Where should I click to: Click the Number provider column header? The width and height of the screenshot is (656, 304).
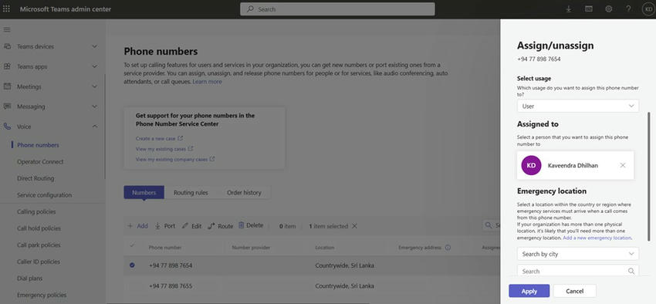click(251, 248)
